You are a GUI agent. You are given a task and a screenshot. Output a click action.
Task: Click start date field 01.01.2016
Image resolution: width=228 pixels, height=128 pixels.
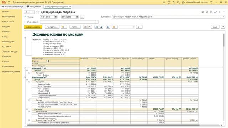(x=47, y=17)
